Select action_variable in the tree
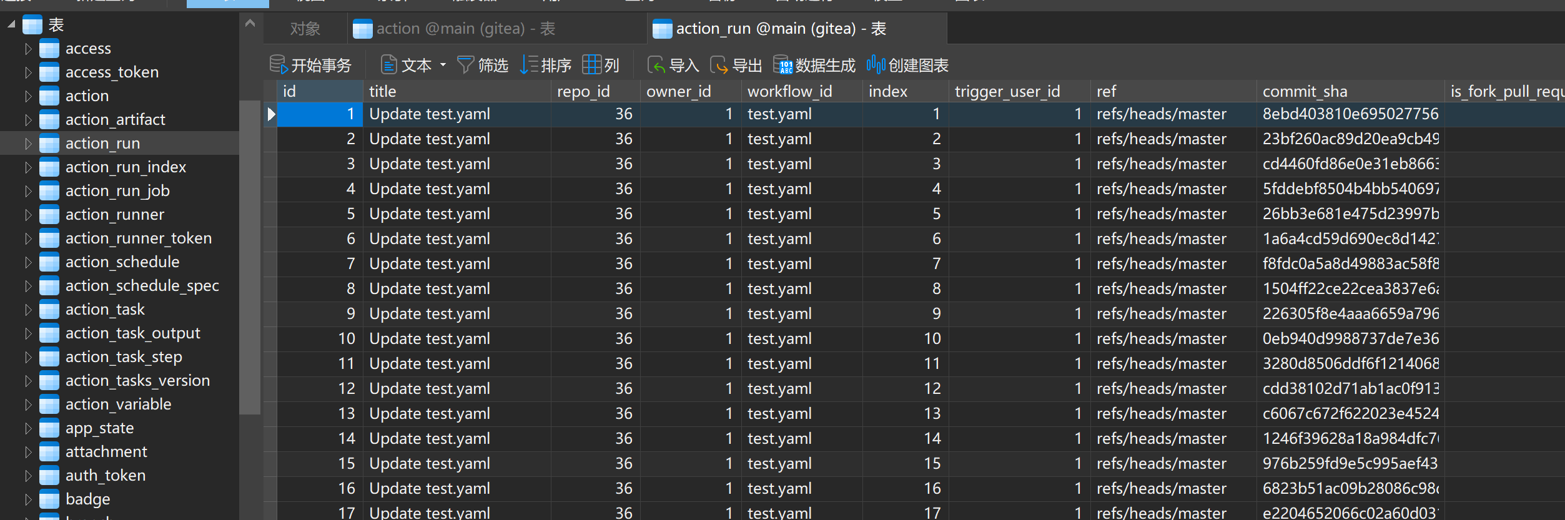This screenshot has height=520, width=1565. [x=118, y=404]
